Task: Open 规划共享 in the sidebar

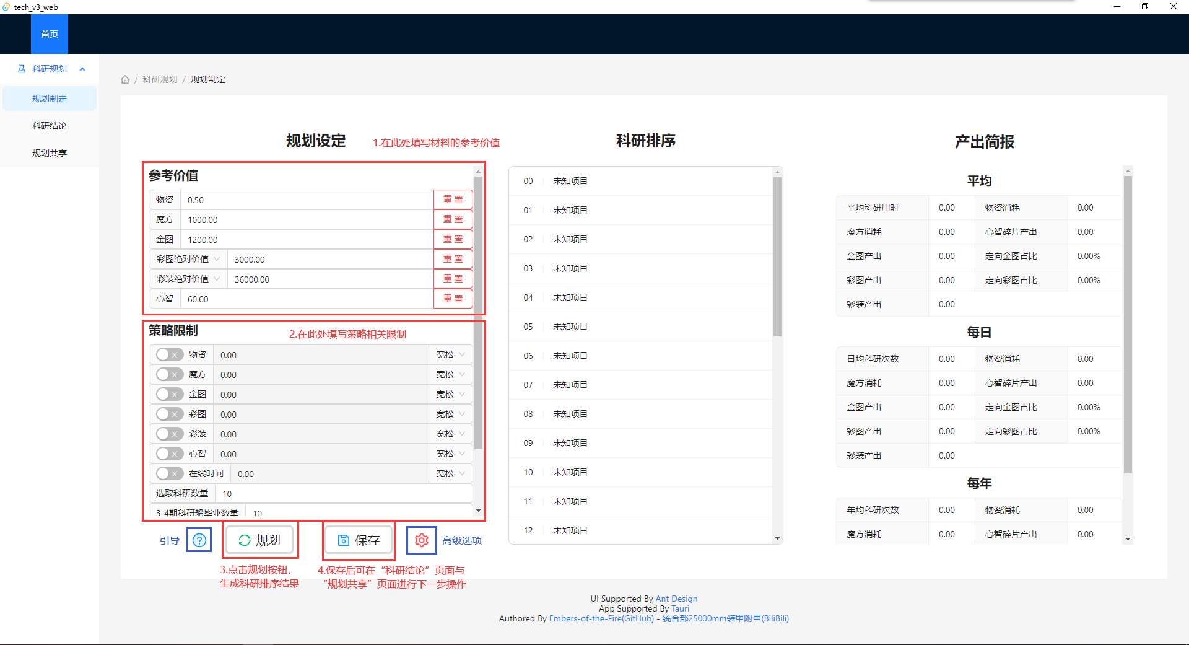Action: pyautogui.click(x=50, y=153)
